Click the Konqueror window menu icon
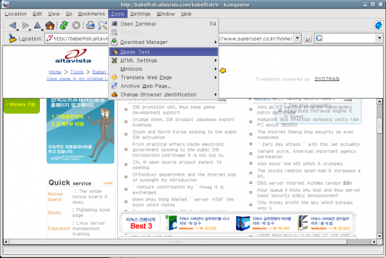Viewport: 386px width, 258px height. (x=5, y=5)
